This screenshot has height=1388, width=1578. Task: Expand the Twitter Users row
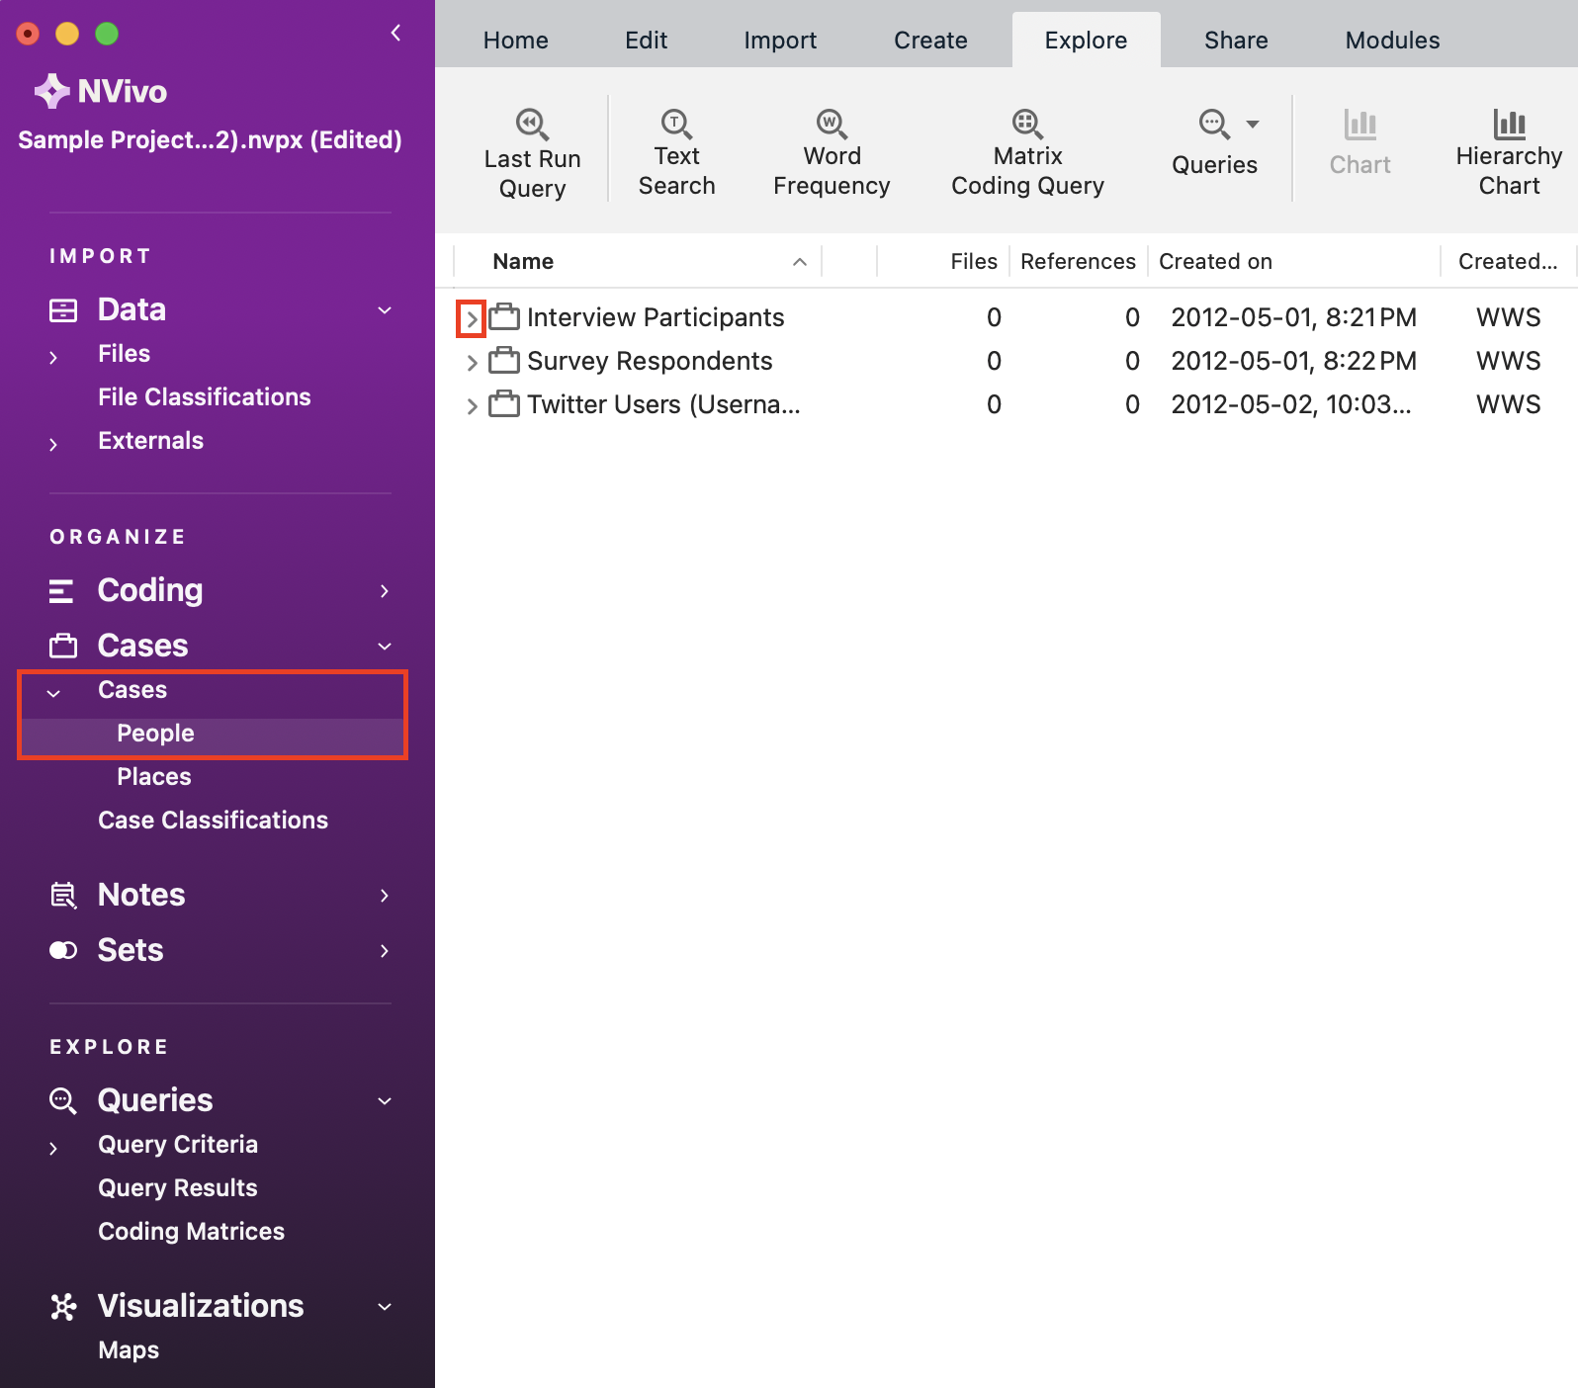(472, 406)
